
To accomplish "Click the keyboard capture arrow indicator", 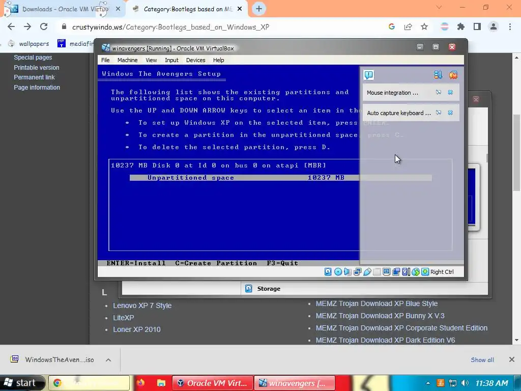I will (x=425, y=272).
